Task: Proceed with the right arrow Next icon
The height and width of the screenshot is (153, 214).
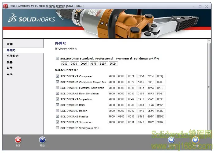Action: coord(195,140)
